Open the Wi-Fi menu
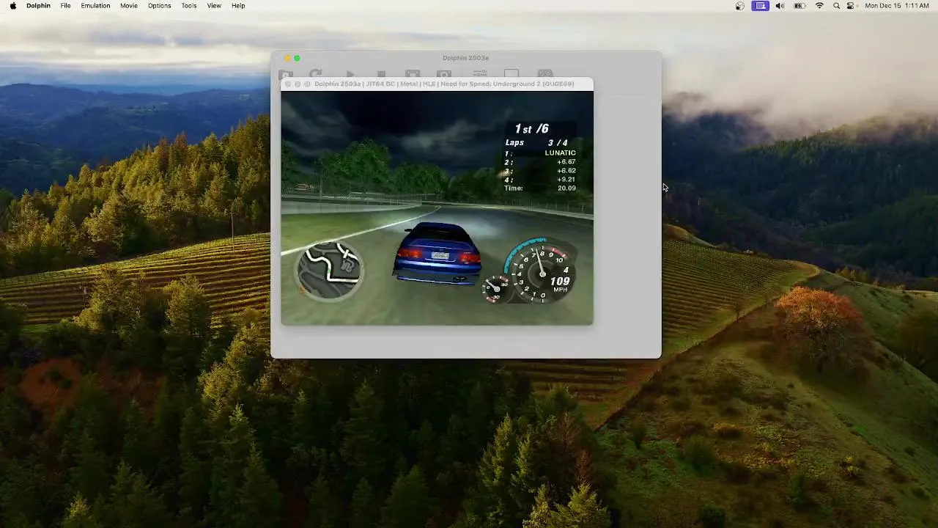The image size is (938, 528). (x=819, y=6)
